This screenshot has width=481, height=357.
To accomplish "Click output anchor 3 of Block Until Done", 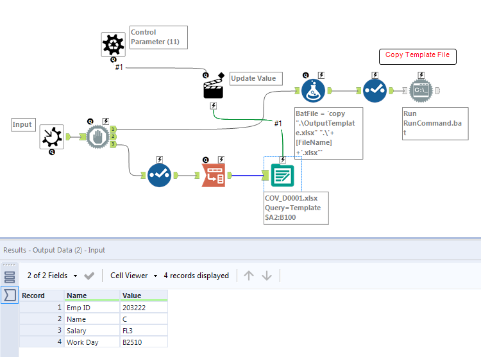I will pyautogui.click(x=113, y=144).
